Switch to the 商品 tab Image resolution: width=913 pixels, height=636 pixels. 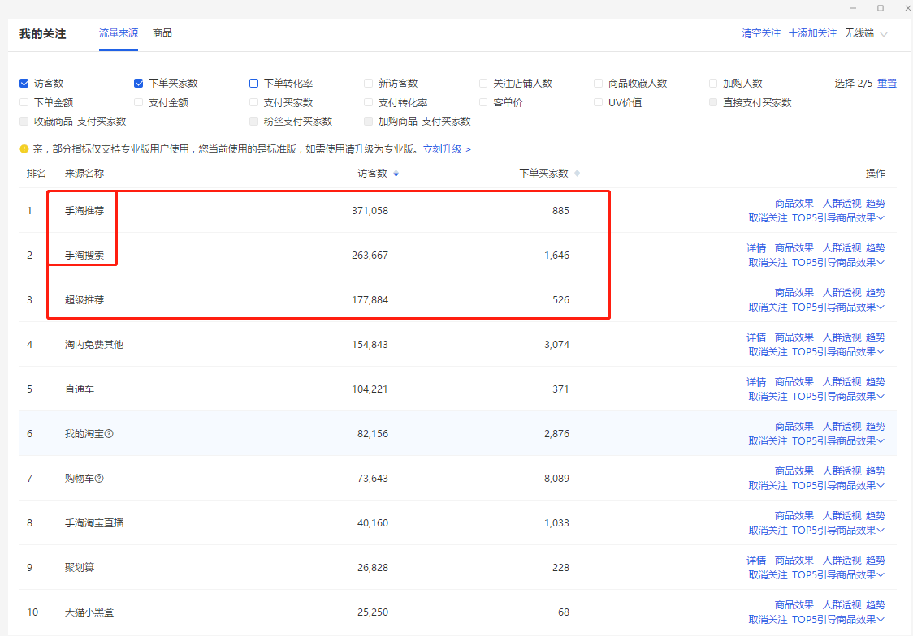[x=162, y=33]
